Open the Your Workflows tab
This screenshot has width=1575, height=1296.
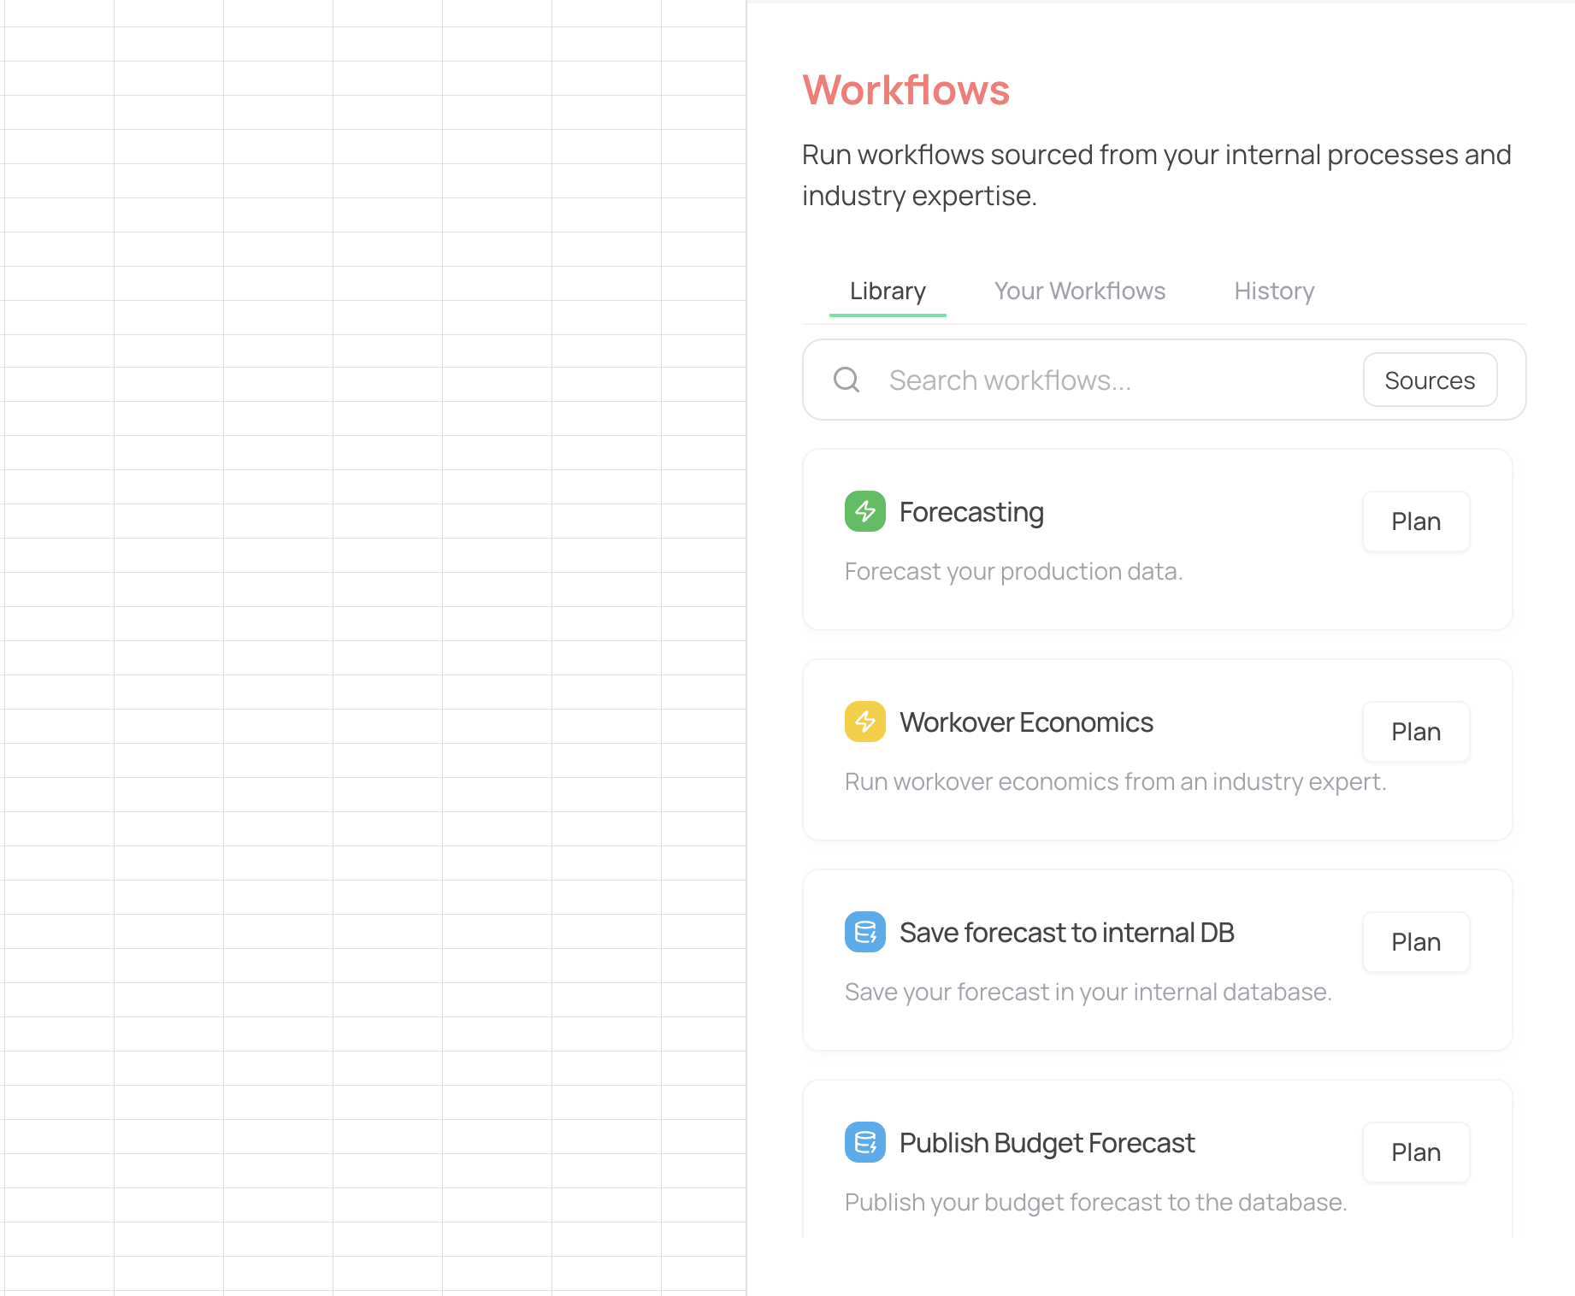coord(1079,292)
